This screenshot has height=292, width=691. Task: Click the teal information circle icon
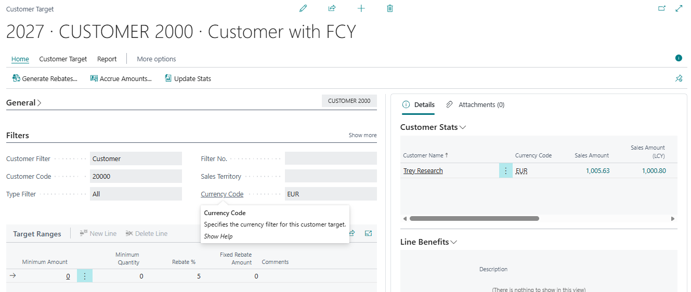(679, 58)
